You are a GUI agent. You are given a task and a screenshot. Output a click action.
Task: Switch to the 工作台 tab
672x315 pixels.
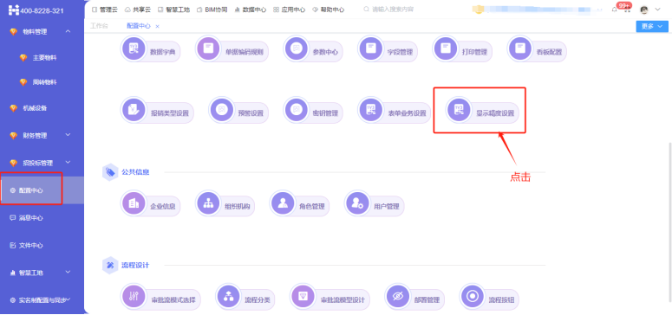pyautogui.click(x=99, y=26)
